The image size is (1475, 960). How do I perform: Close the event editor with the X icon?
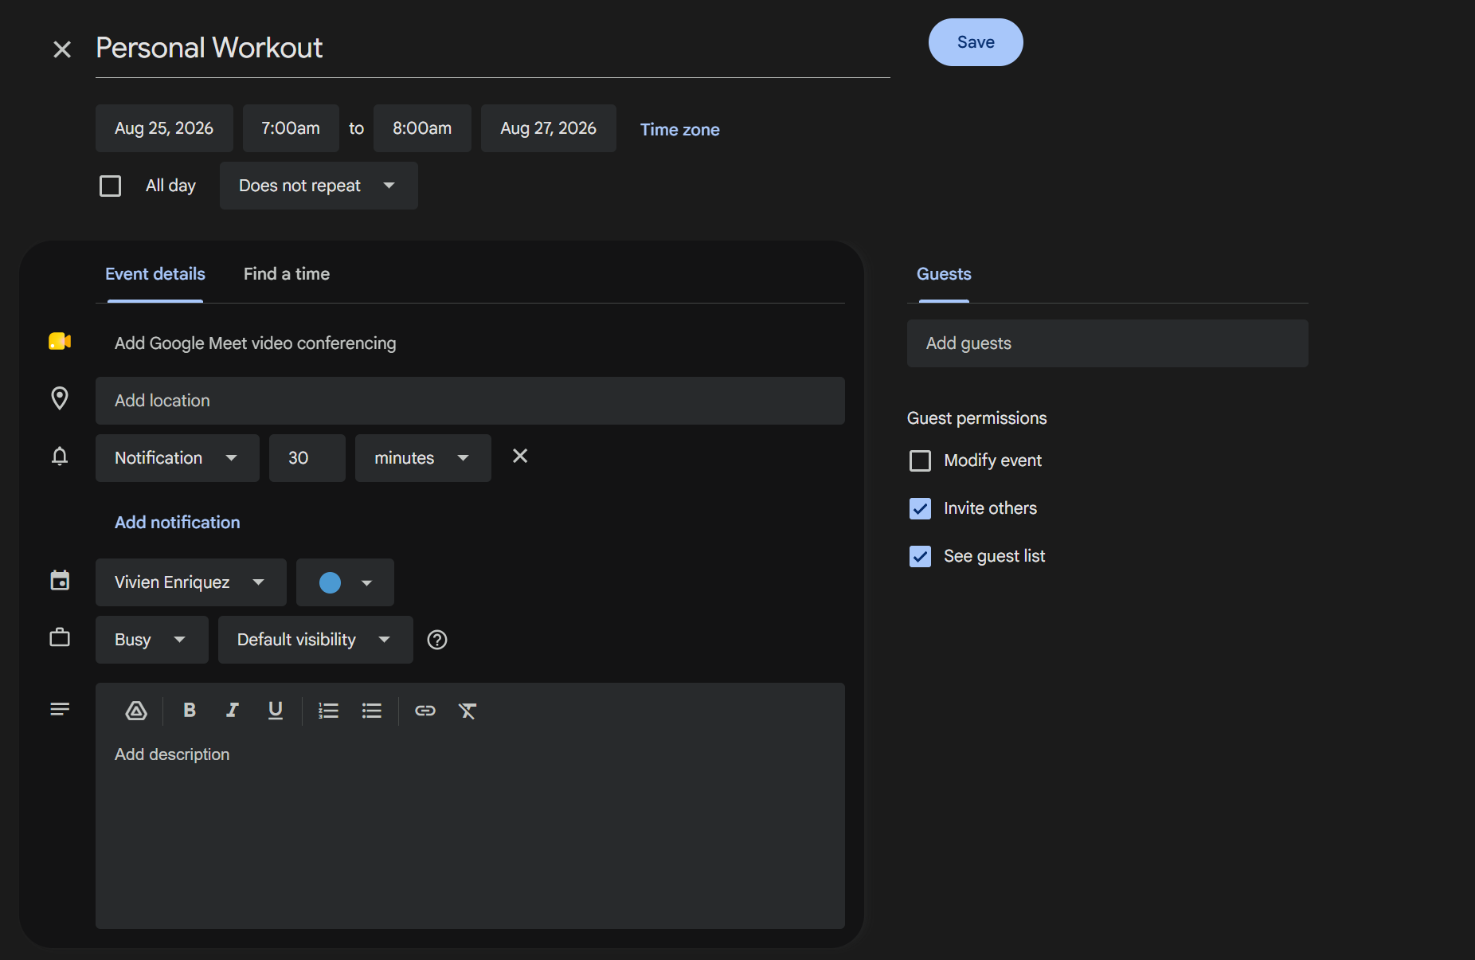pos(61,49)
